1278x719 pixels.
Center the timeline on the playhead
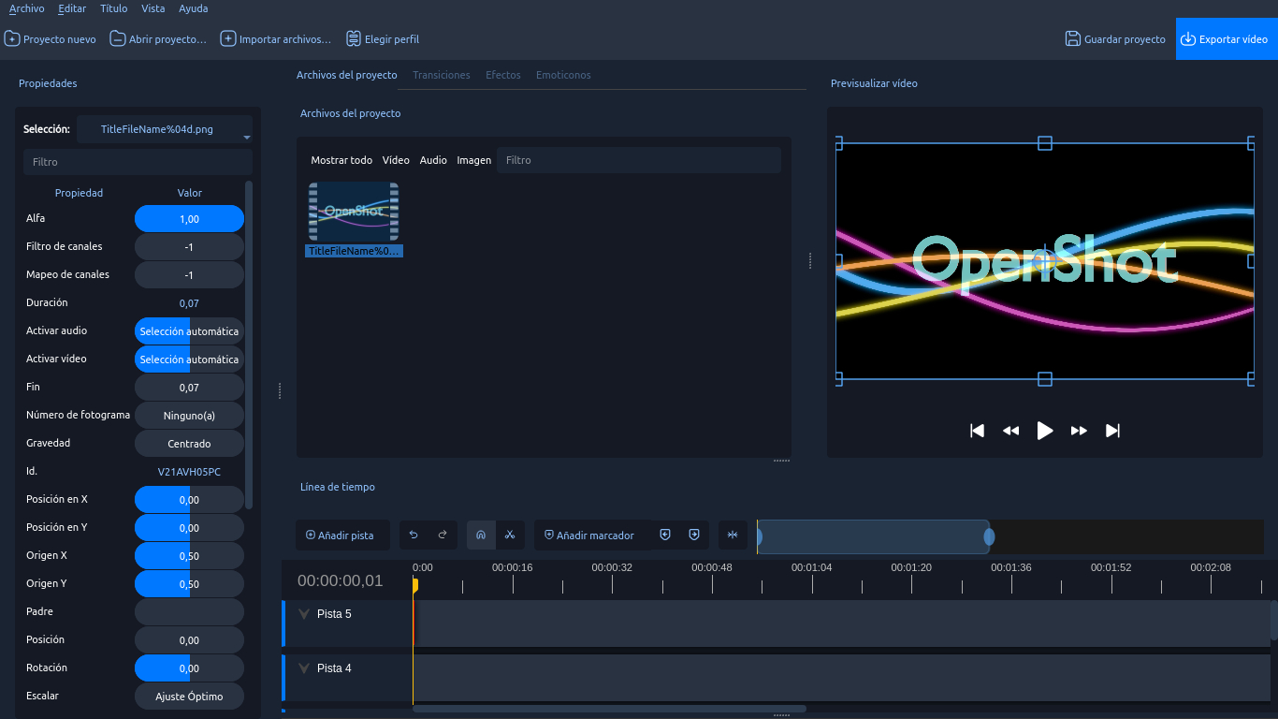[733, 536]
